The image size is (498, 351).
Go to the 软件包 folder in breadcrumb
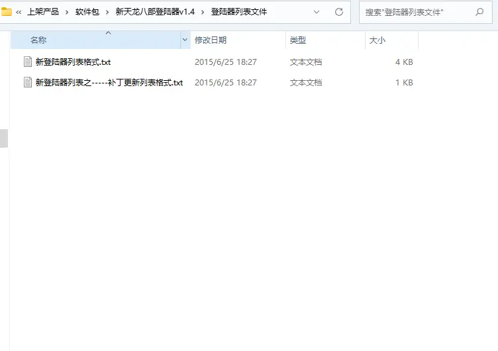[87, 12]
